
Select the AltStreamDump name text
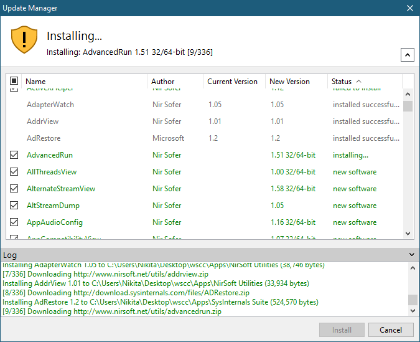(x=53, y=206)
